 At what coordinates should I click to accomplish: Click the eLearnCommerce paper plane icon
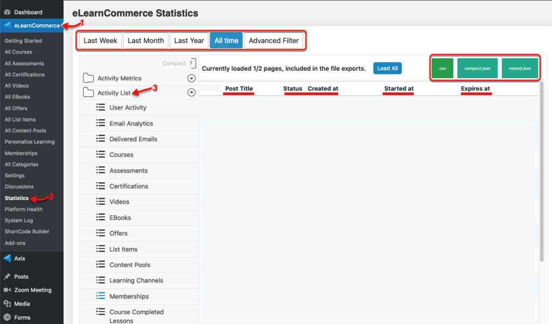pyautogui.click(x=7, y=25)
